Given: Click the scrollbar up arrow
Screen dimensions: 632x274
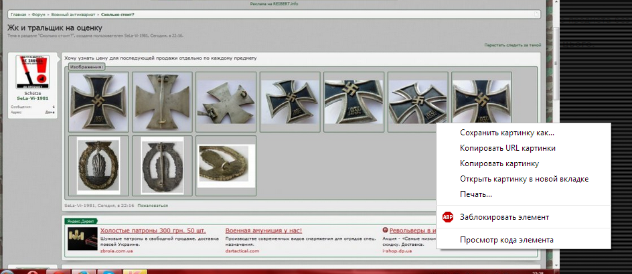Looking at the screenshot, I should click(x=556, y=3).
